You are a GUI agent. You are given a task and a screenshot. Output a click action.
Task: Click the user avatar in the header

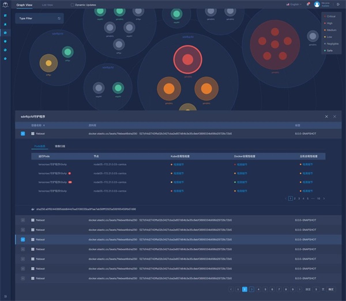317,4
